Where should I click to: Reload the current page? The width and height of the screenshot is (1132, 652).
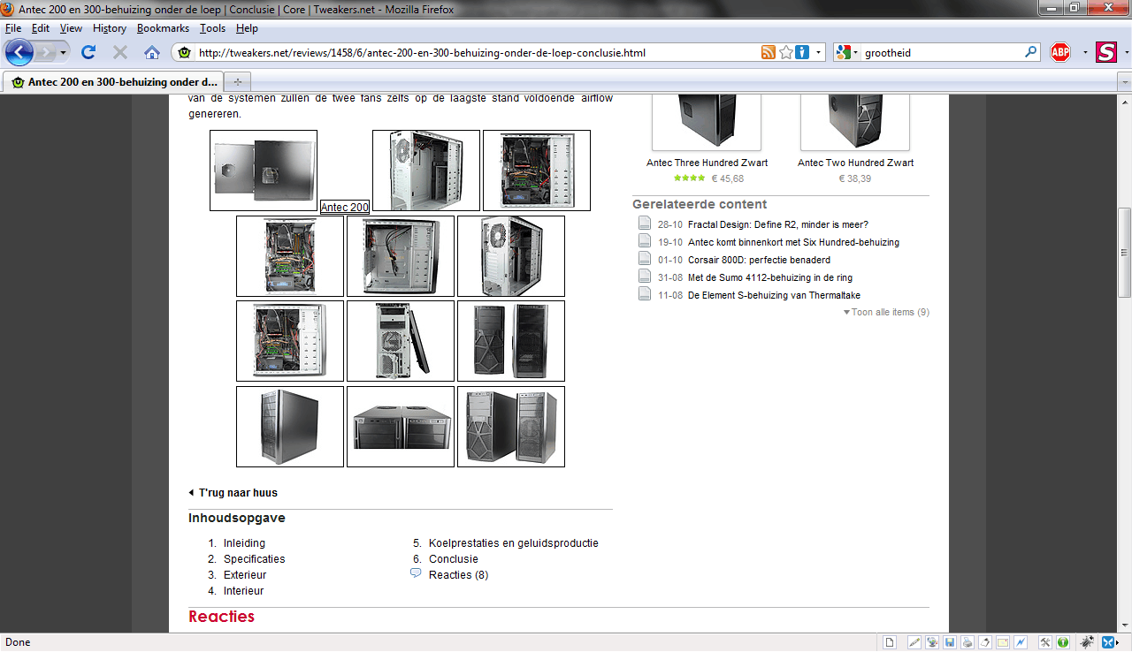point(88,52)
